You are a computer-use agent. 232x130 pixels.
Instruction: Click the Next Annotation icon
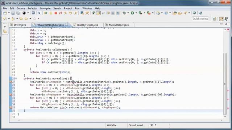[x=5, y=19]
